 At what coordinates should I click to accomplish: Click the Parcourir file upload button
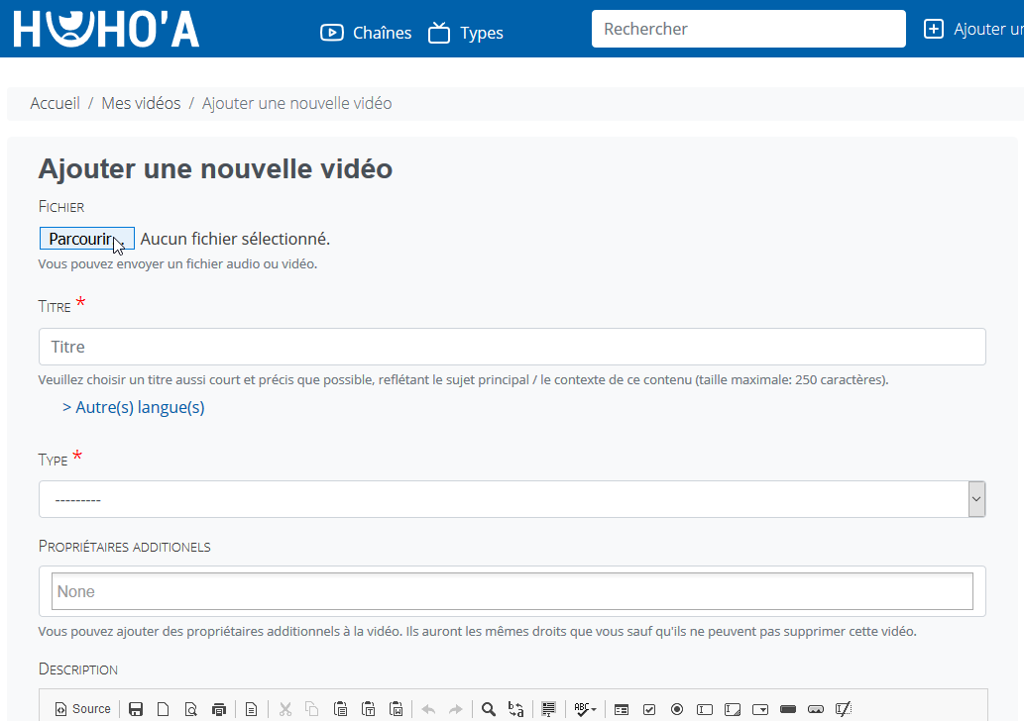86,238
